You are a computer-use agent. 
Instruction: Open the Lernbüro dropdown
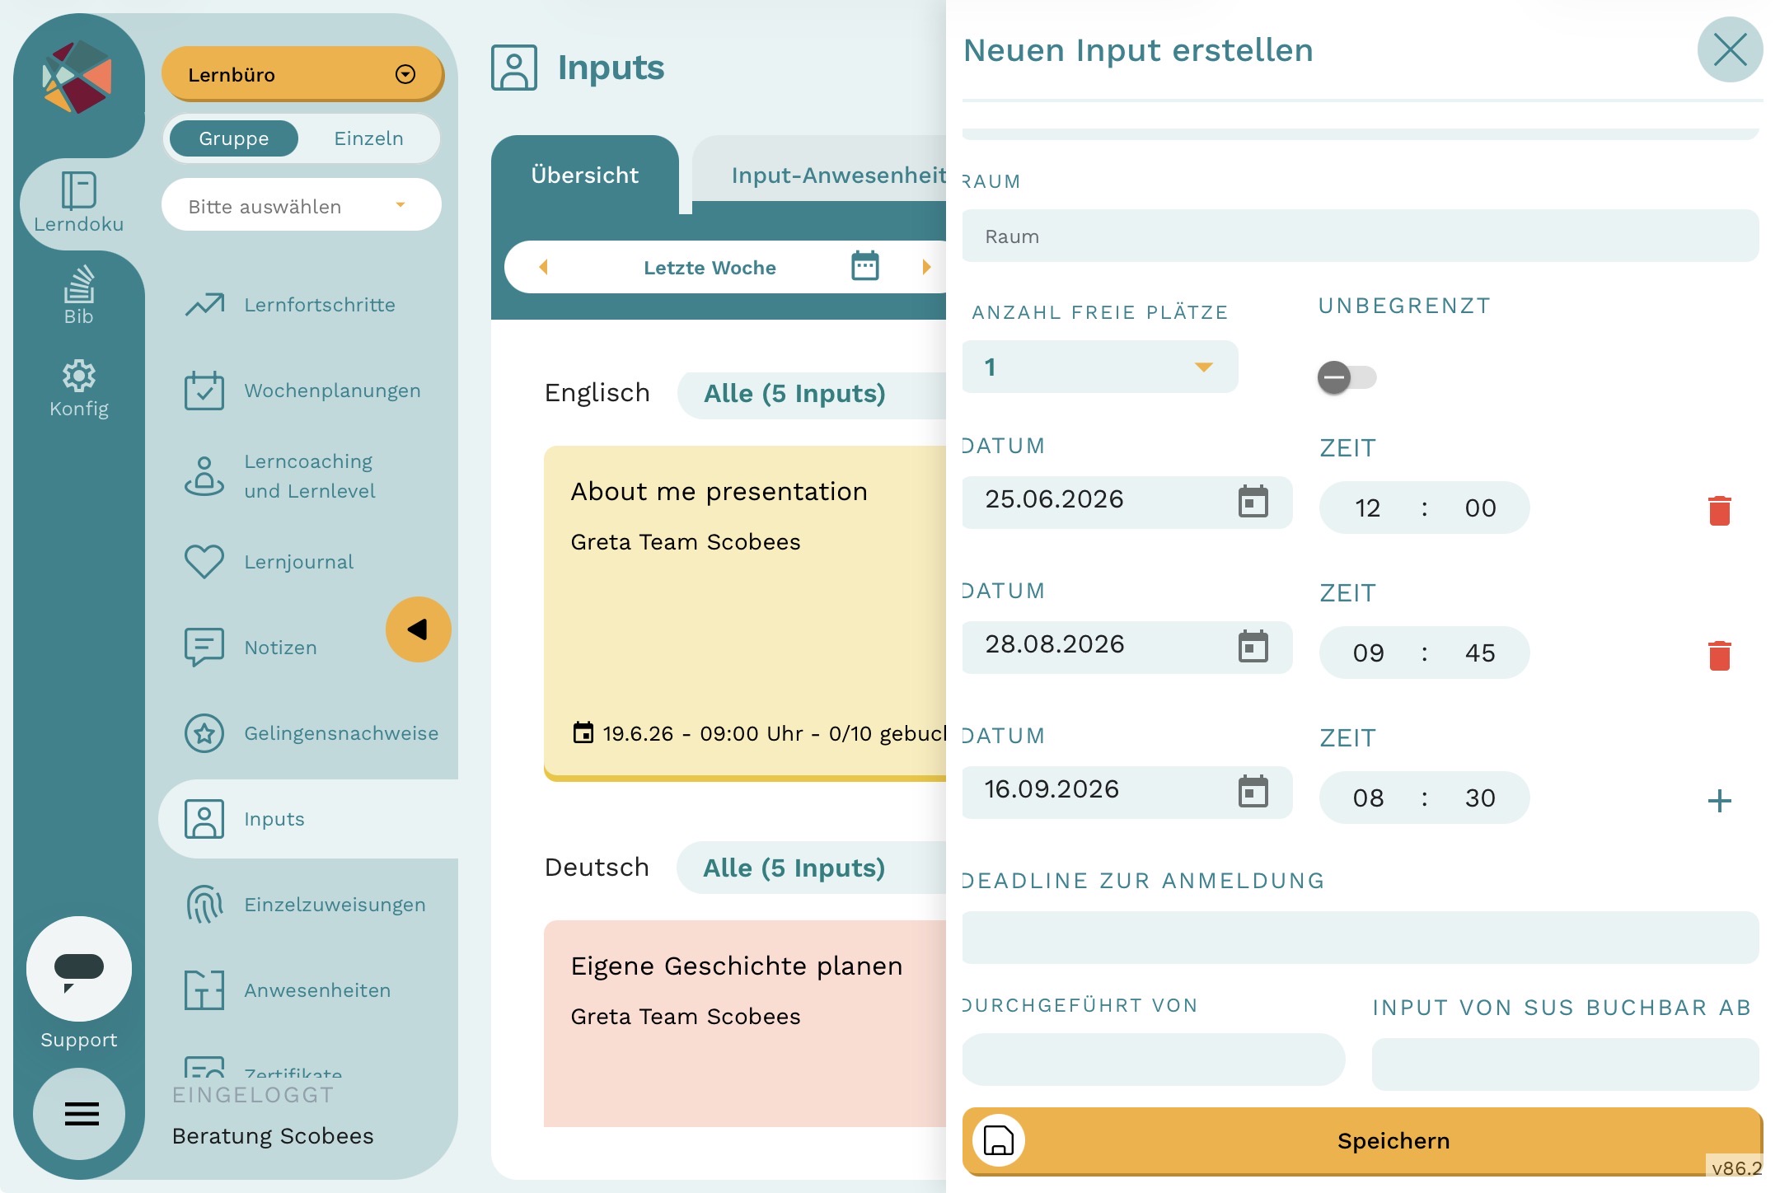pyautogui.click(x=302, y=74)
